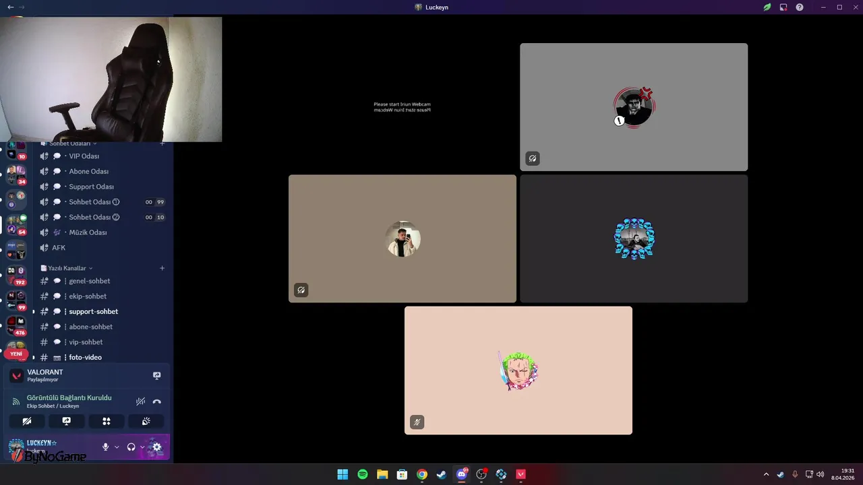Turn on the camera in the voice panel
The image size is (863, 485).
tap(27, 422)
